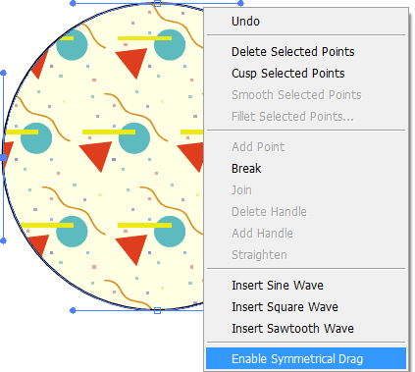The image size is (415, 372).
Task: Click the left node's lower control handle dot
Action: pos(3,240)
